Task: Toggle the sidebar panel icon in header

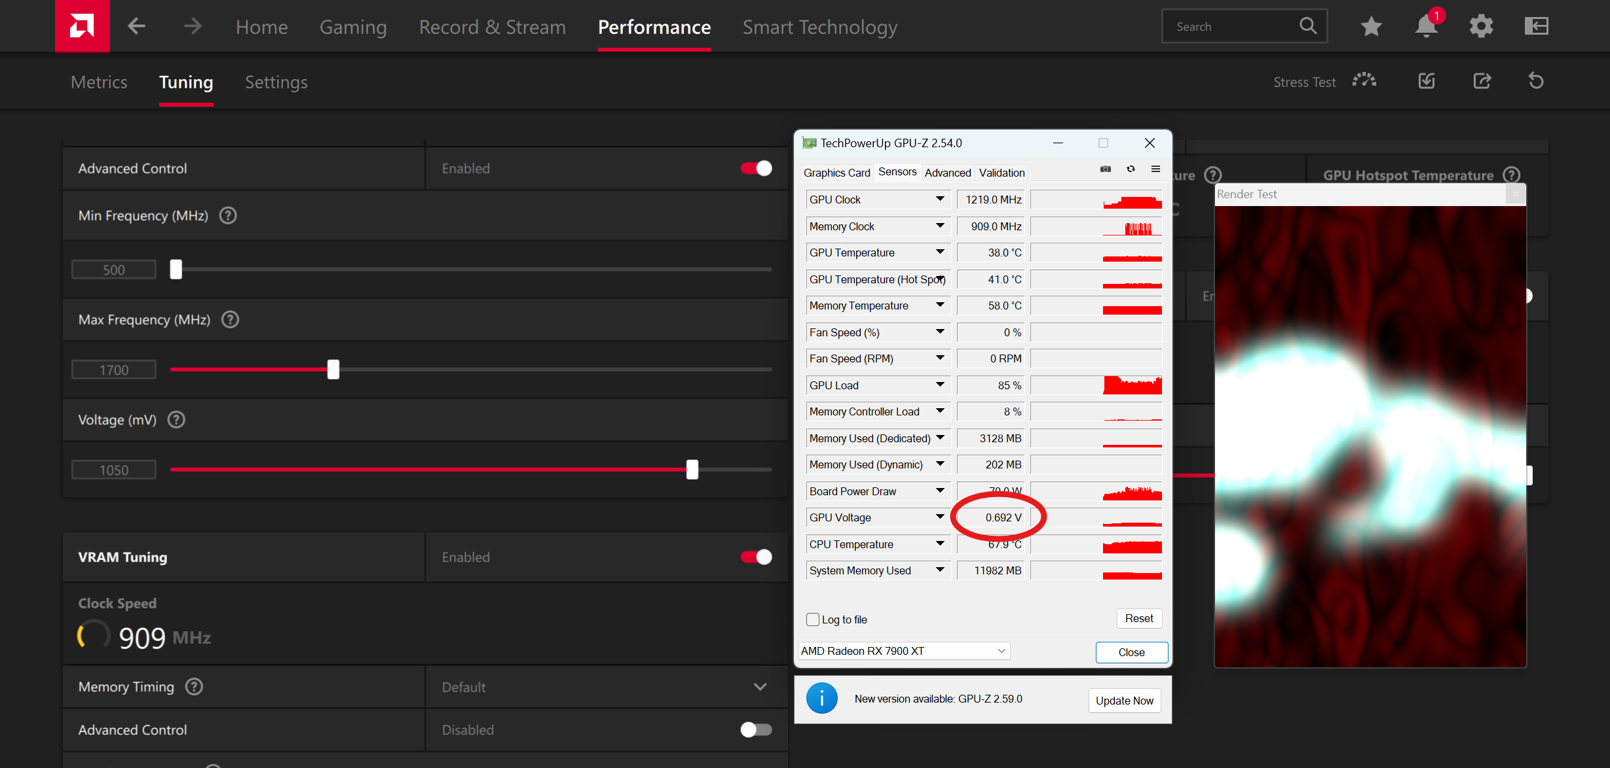Action: (x=1536, y=26)
